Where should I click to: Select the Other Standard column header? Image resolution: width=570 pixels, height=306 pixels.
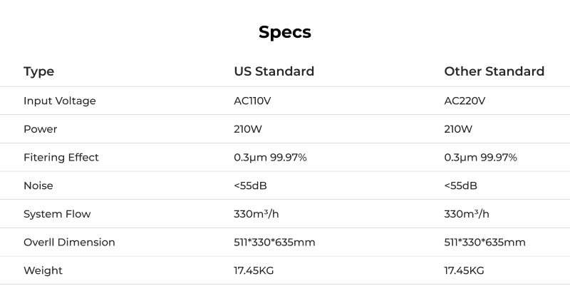coord(494,71)
